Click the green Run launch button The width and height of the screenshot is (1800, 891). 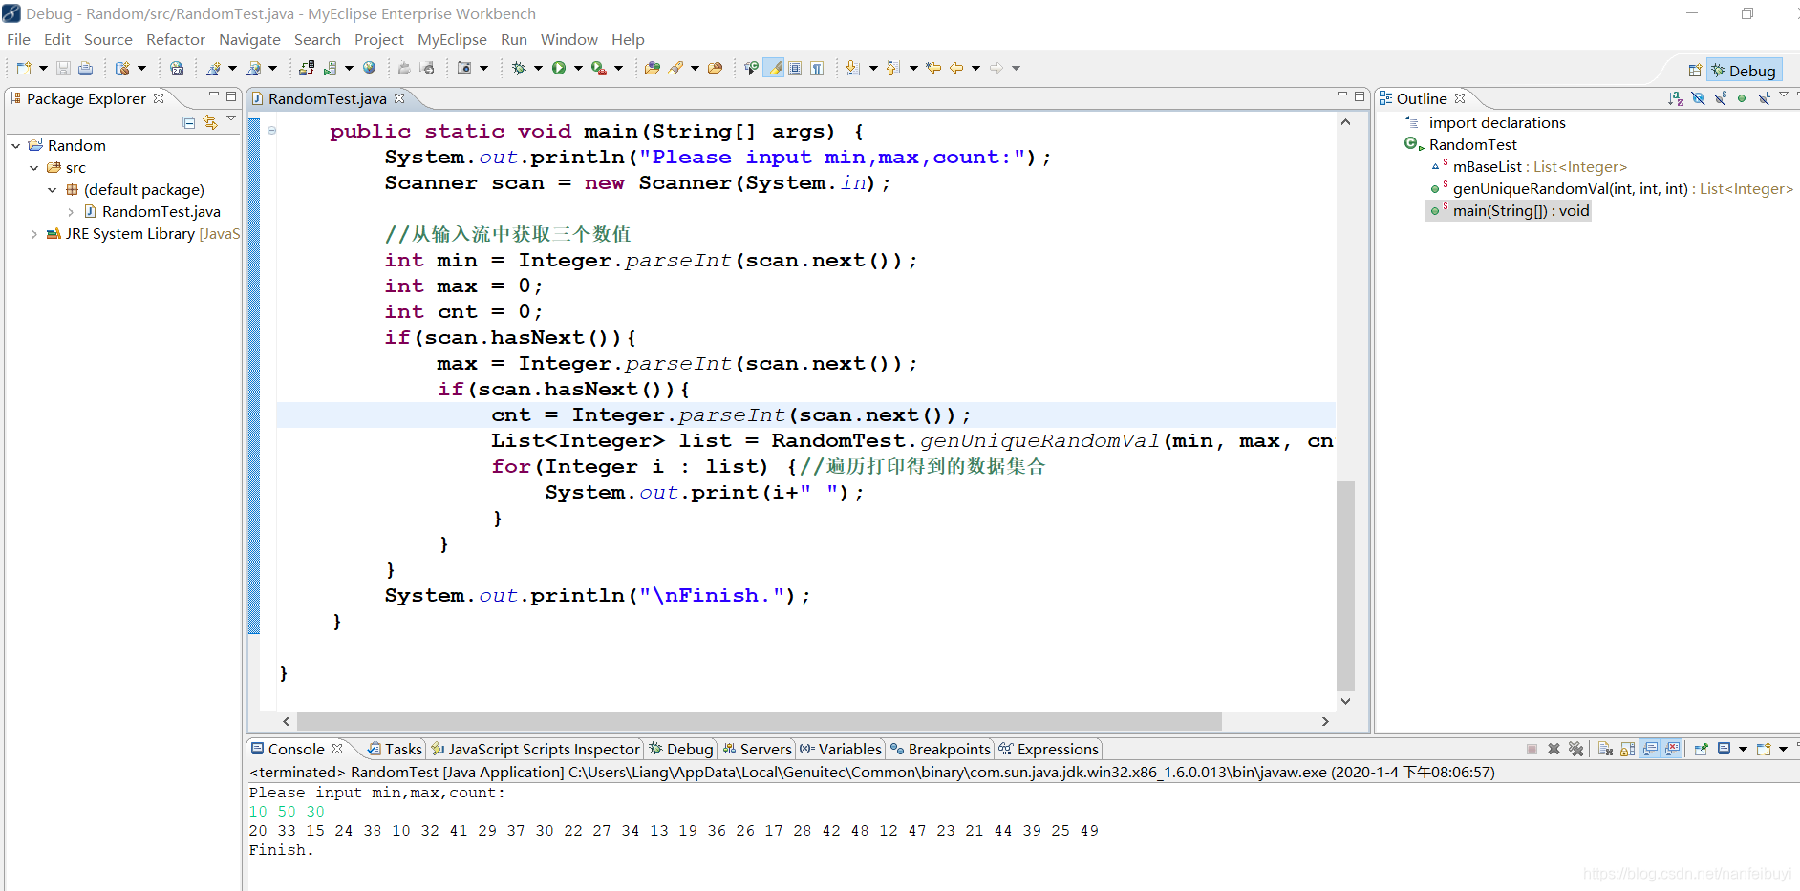coord(559,68)
